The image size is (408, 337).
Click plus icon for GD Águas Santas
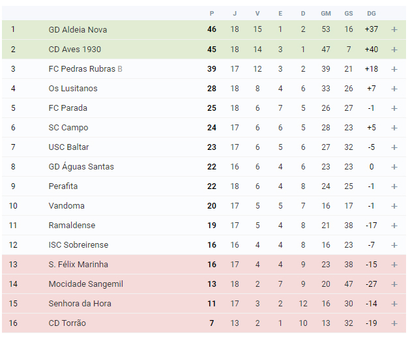point(394,167)
